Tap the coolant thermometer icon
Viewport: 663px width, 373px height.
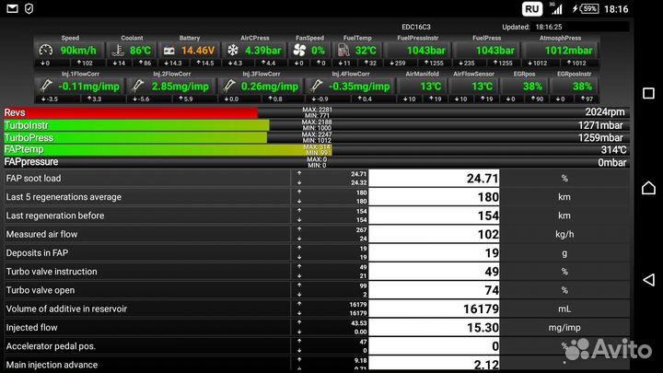(x=116, y=51)
